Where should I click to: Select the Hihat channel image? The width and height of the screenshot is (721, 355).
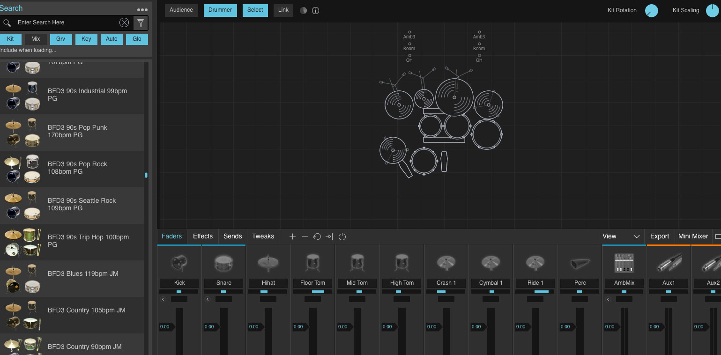268,263
